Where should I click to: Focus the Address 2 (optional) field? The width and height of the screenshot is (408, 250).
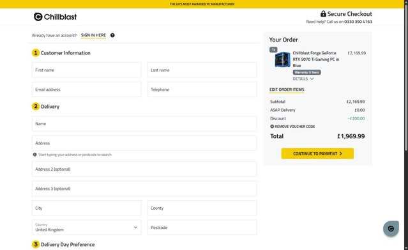[144, 169]
